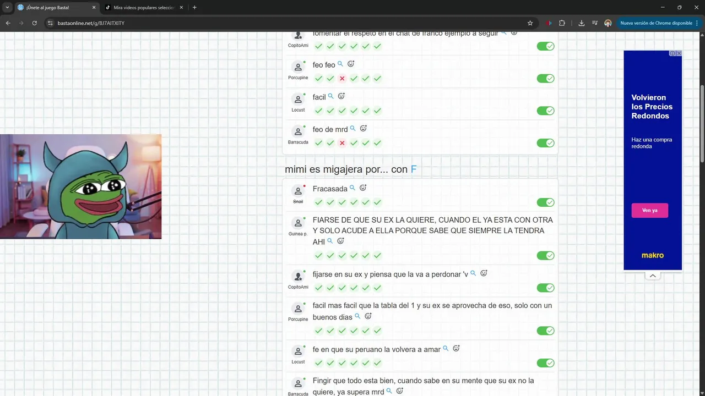Click emoji icon after 'ya supera mrd' answer
The height and width of the screenshot is (396, 705).
(400, 391)
